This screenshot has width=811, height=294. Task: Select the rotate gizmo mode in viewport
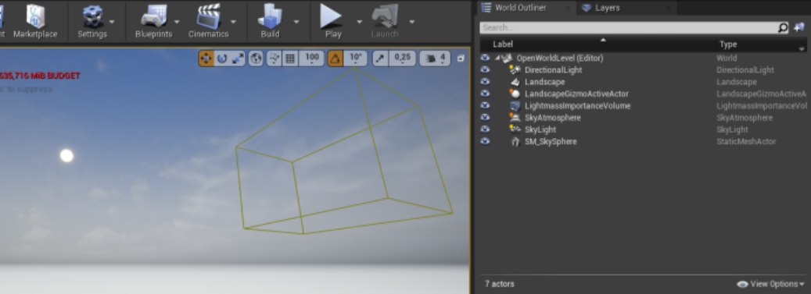point(222,58)
